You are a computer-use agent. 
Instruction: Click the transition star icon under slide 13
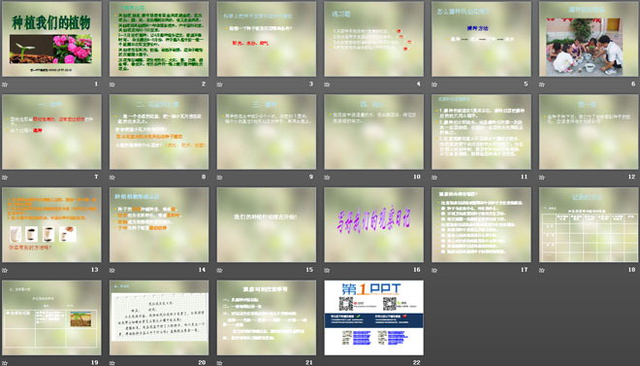(x=5, y=270)
